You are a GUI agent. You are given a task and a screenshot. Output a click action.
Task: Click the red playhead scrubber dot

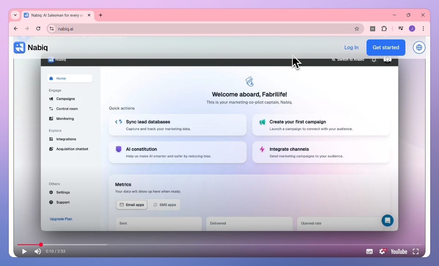[x=41, y=244]
